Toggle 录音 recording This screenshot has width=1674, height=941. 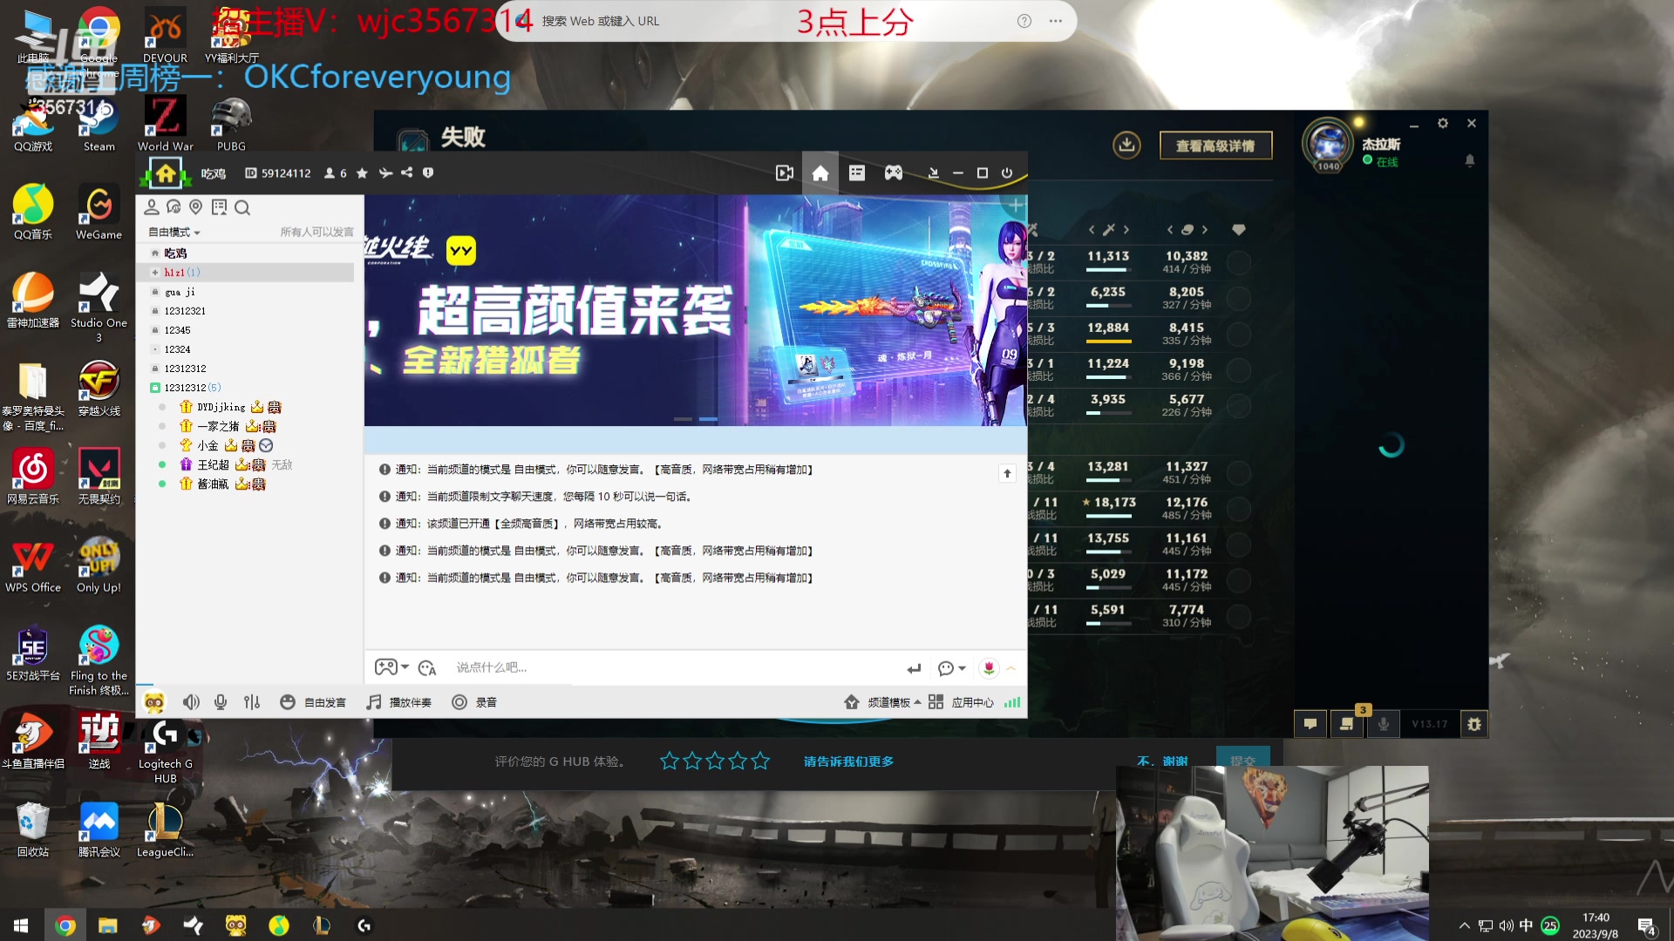click(474, 702)
